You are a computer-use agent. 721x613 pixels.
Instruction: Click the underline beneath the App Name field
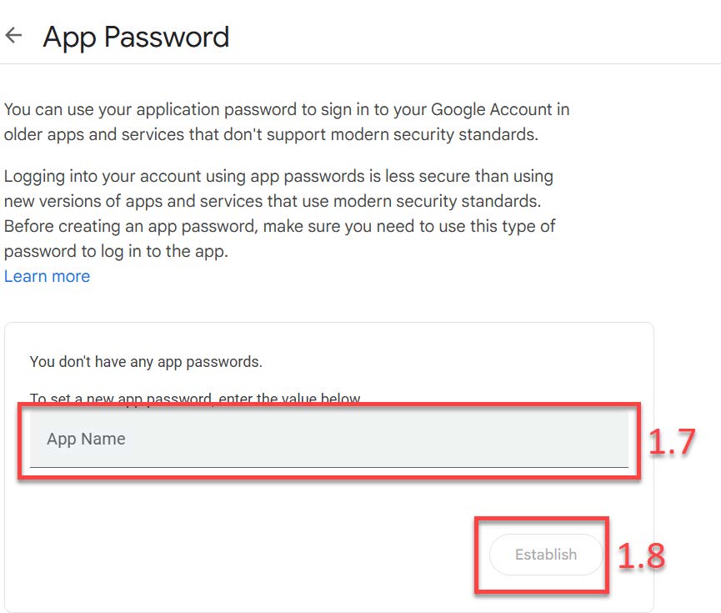coord(328,467)
